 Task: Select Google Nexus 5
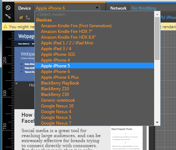pyautogui.click(x=94, y=117)
